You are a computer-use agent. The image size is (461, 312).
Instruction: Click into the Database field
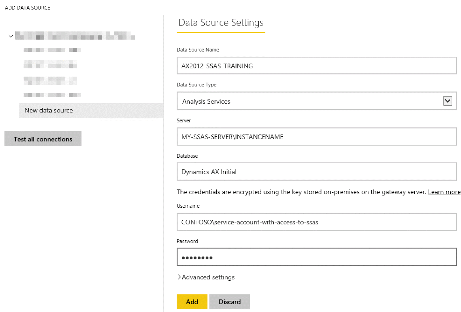pyautogui.click(x=316, y=172)
